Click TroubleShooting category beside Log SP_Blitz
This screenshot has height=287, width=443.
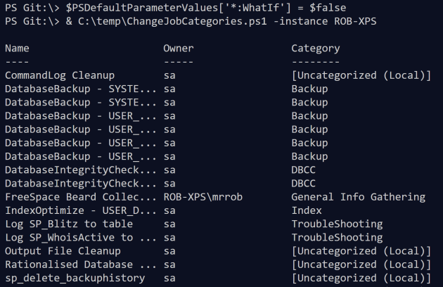coord(337,224)
